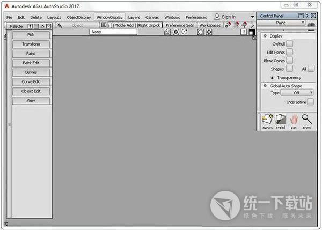Click the viewing panel cube icon
This screenshot has width=322, height=230.
coord(167,32)
